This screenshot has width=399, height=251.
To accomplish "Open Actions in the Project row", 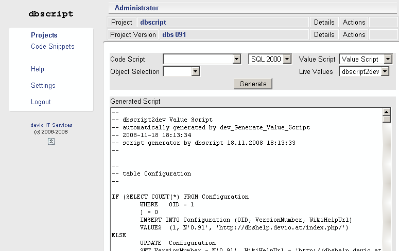I will [x=354, y=23].
